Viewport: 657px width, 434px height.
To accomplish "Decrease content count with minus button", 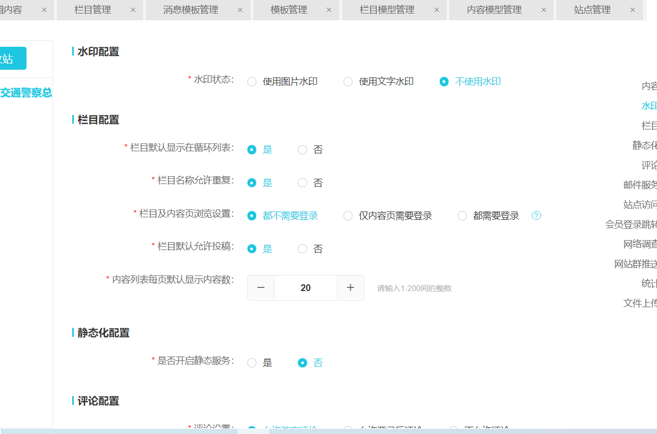I will click(261, 288).
